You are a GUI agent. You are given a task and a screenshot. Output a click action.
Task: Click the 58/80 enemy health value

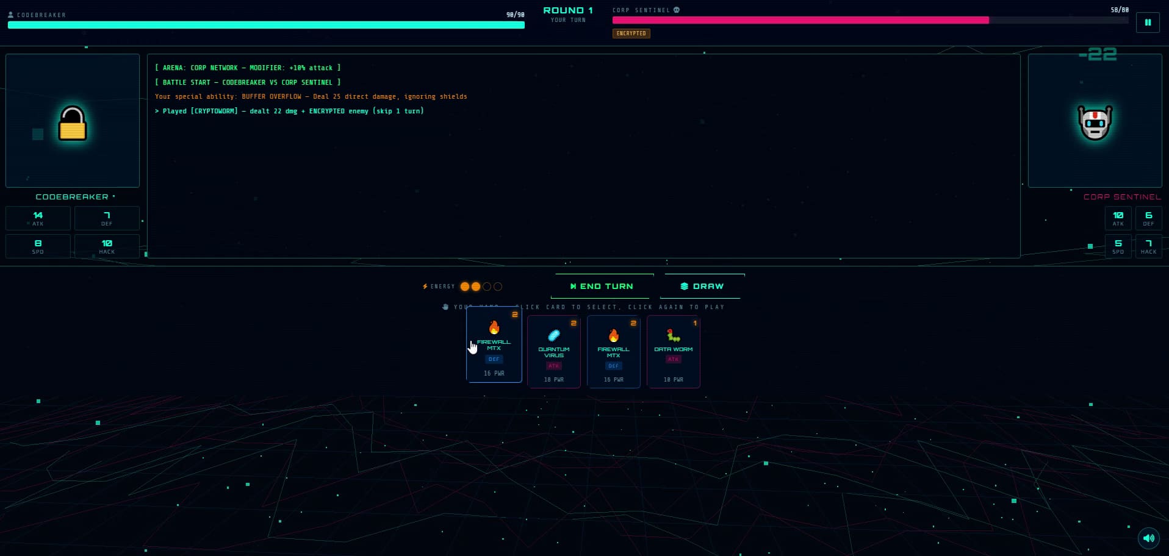(x=1120, y=10)
